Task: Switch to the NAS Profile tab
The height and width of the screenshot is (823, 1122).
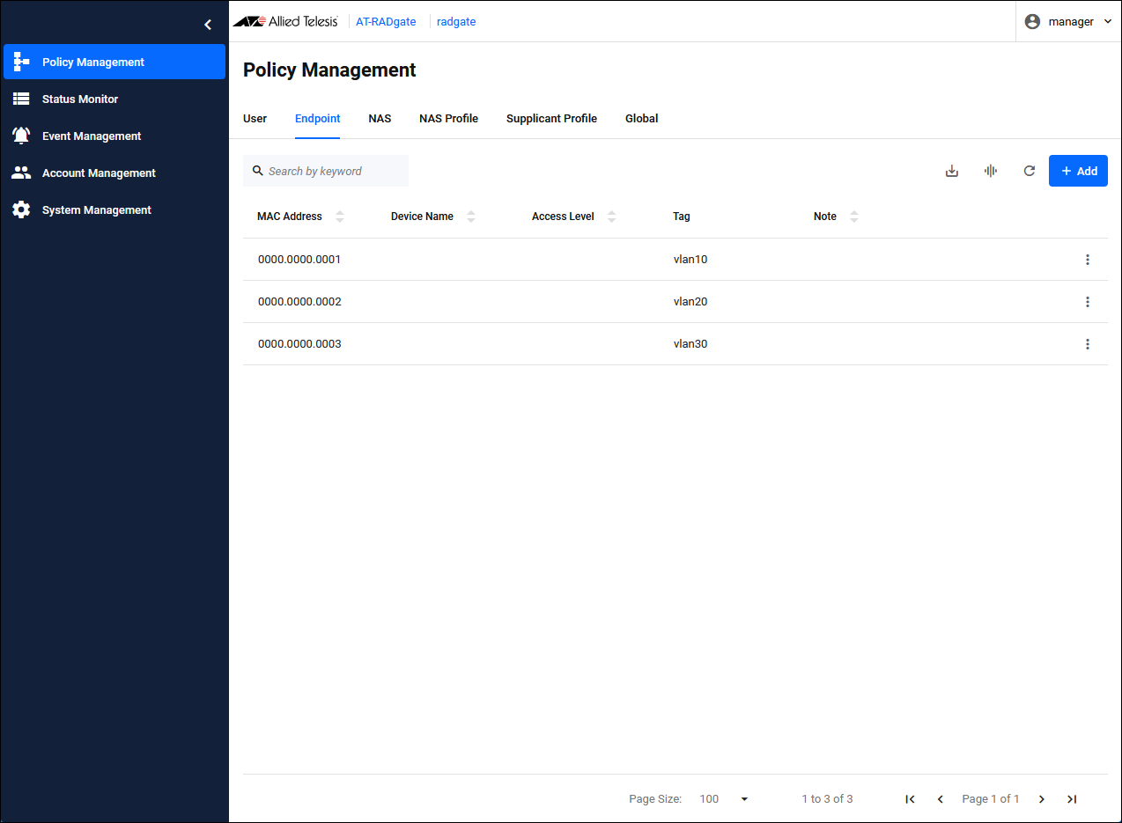Action: click(448, 119)
